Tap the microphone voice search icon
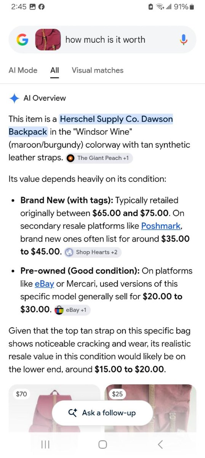Screen dimensions: 205x458 [x=184, y=40]
